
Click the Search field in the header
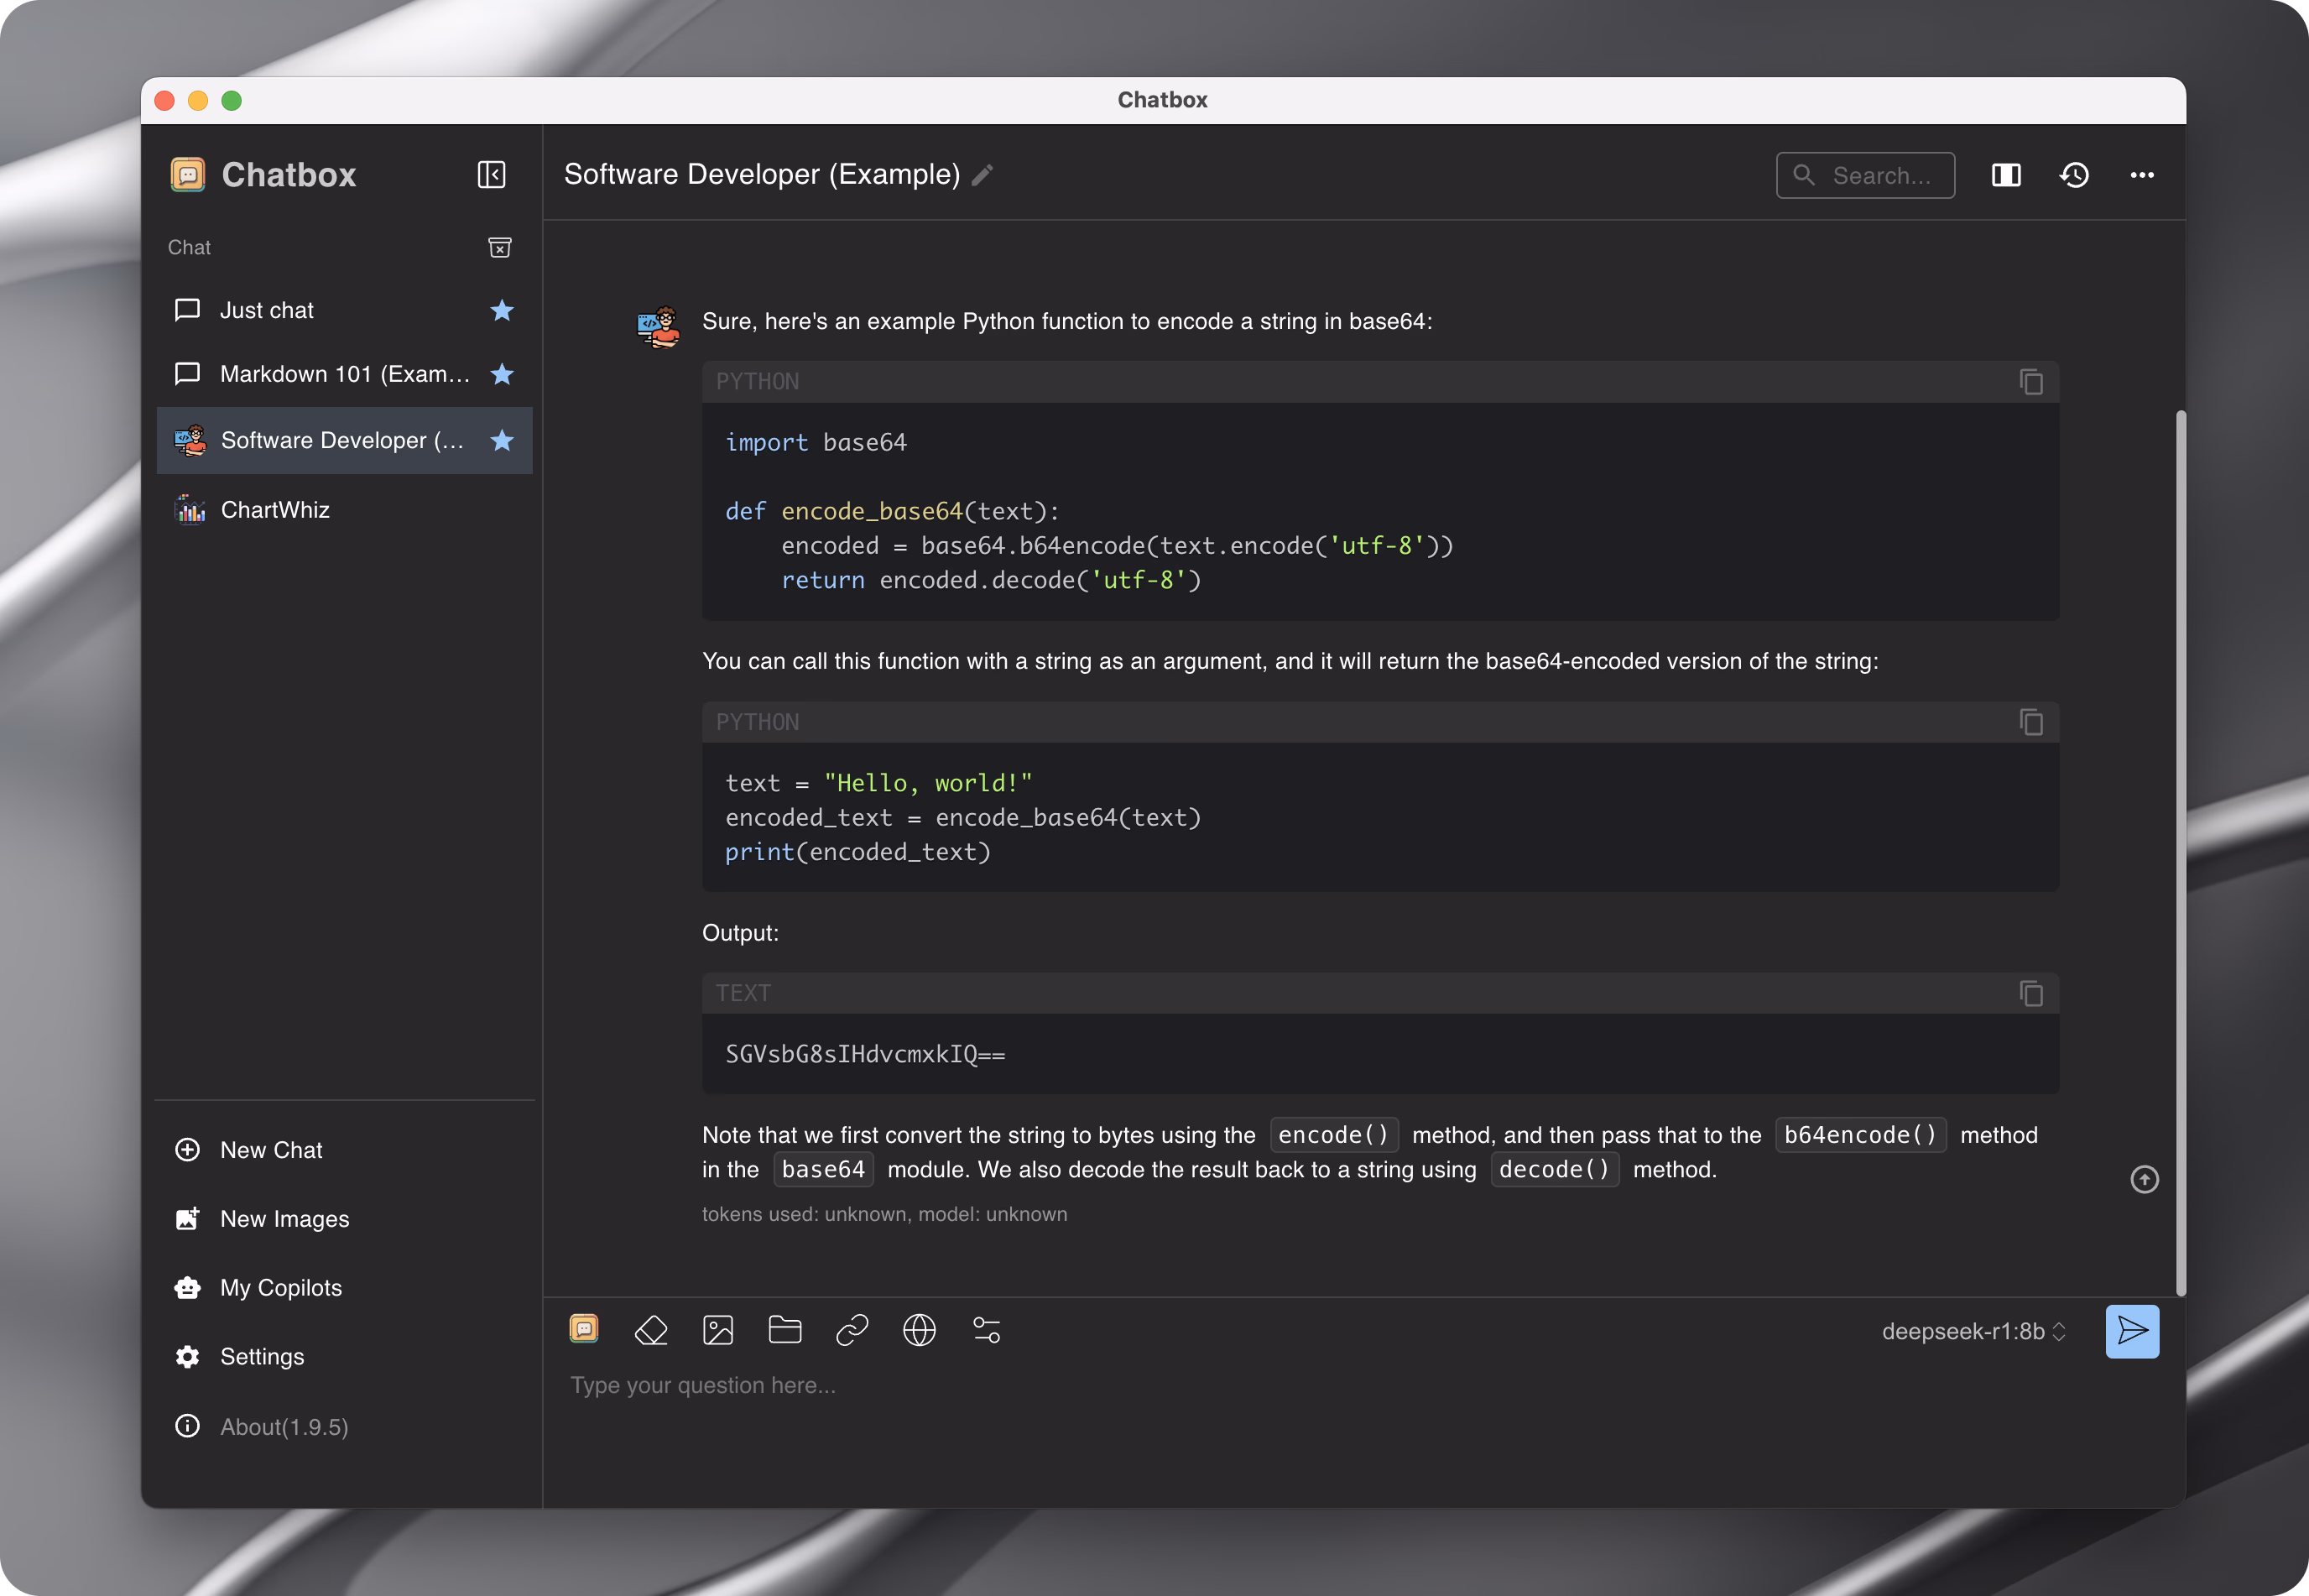pos(1866,175)
